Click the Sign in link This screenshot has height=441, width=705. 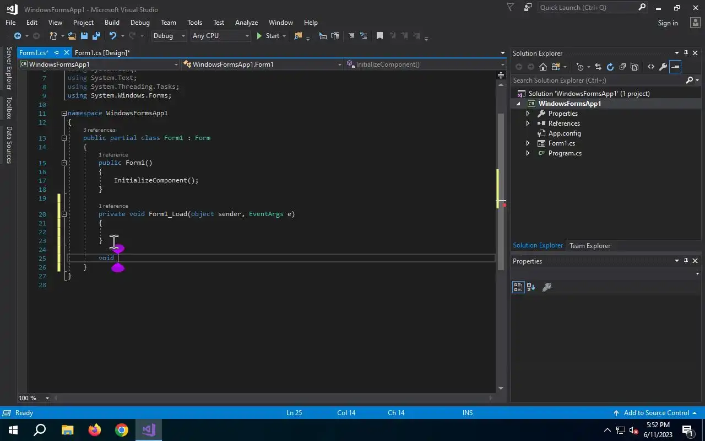click(x=668, y=23)
